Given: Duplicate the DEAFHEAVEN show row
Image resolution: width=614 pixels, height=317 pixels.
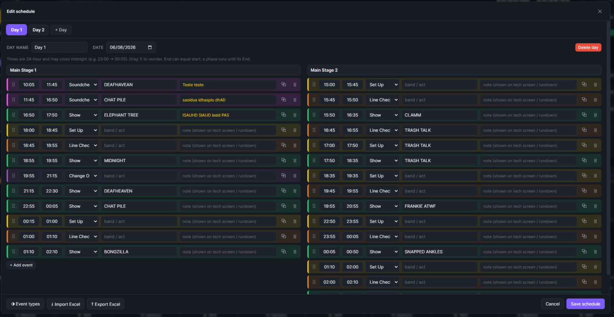Looking at the screenshot, I should 284,191.
